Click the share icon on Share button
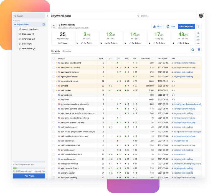Screen dimensions: 213x193 click(x=168, y=26)
